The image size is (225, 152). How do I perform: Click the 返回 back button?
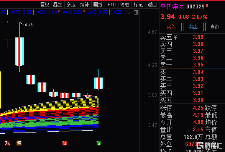(152, 5)
